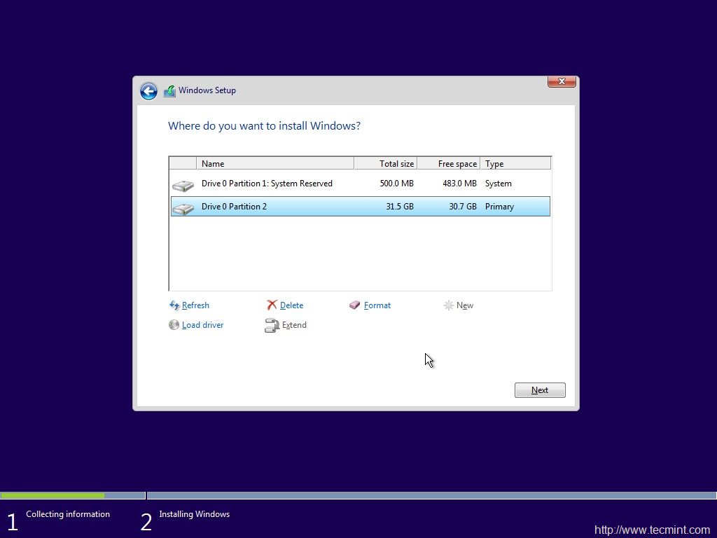Click the drive icon beside System Reserved
Image resolution: width=717 pixels, height=538 pixels.
point(183,184)
